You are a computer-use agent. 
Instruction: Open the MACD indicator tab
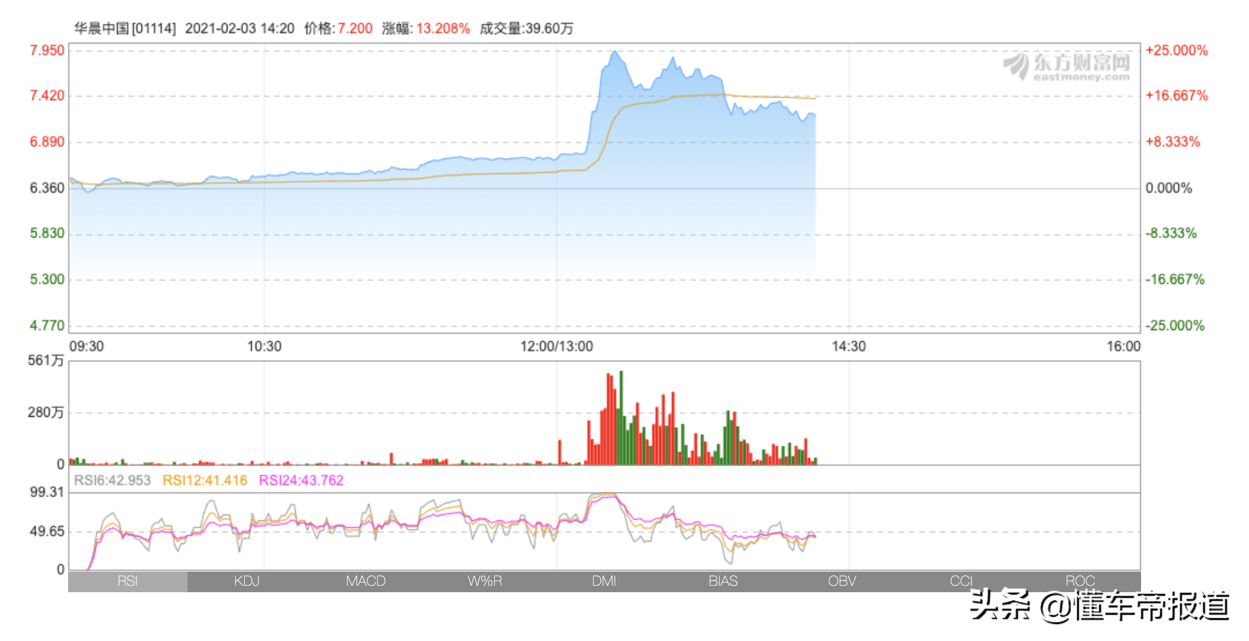coord(366,581)
